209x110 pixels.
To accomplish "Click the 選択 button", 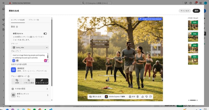I will coord(196,11).
